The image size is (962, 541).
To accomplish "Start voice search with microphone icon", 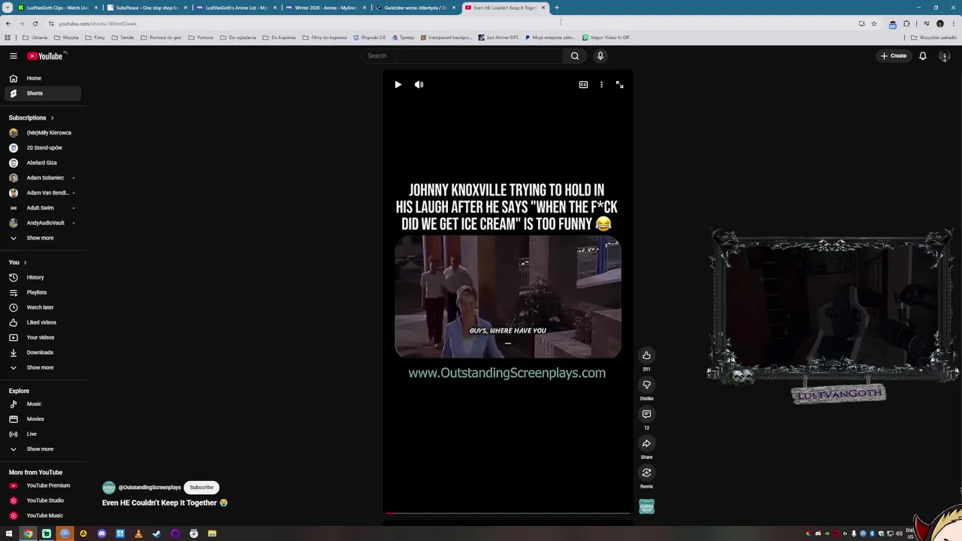I will (x=600, y=56).
